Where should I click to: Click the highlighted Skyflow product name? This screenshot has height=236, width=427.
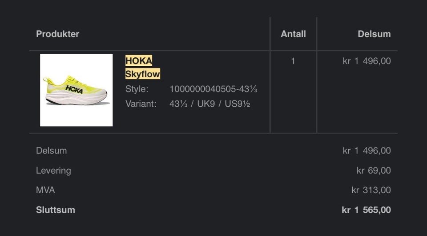[142, 74]
